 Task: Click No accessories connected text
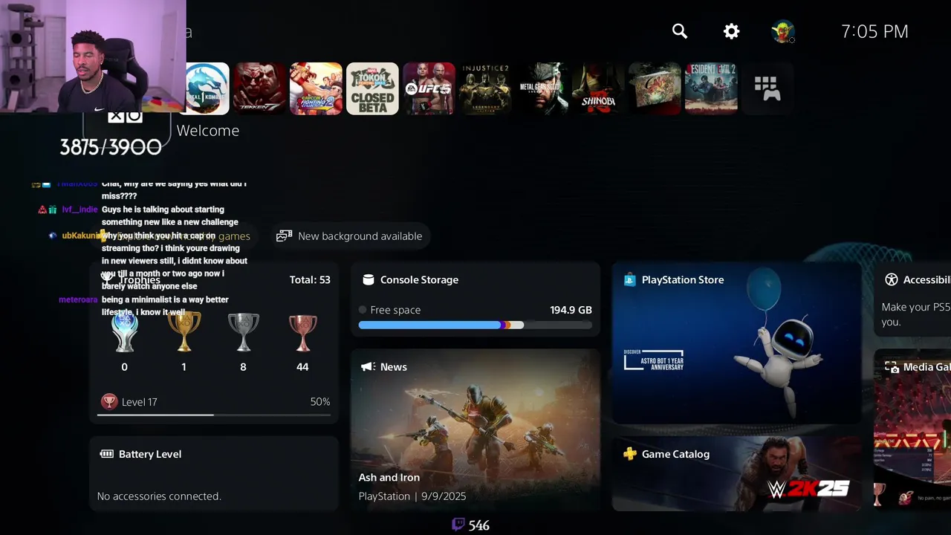coord(159,496)
